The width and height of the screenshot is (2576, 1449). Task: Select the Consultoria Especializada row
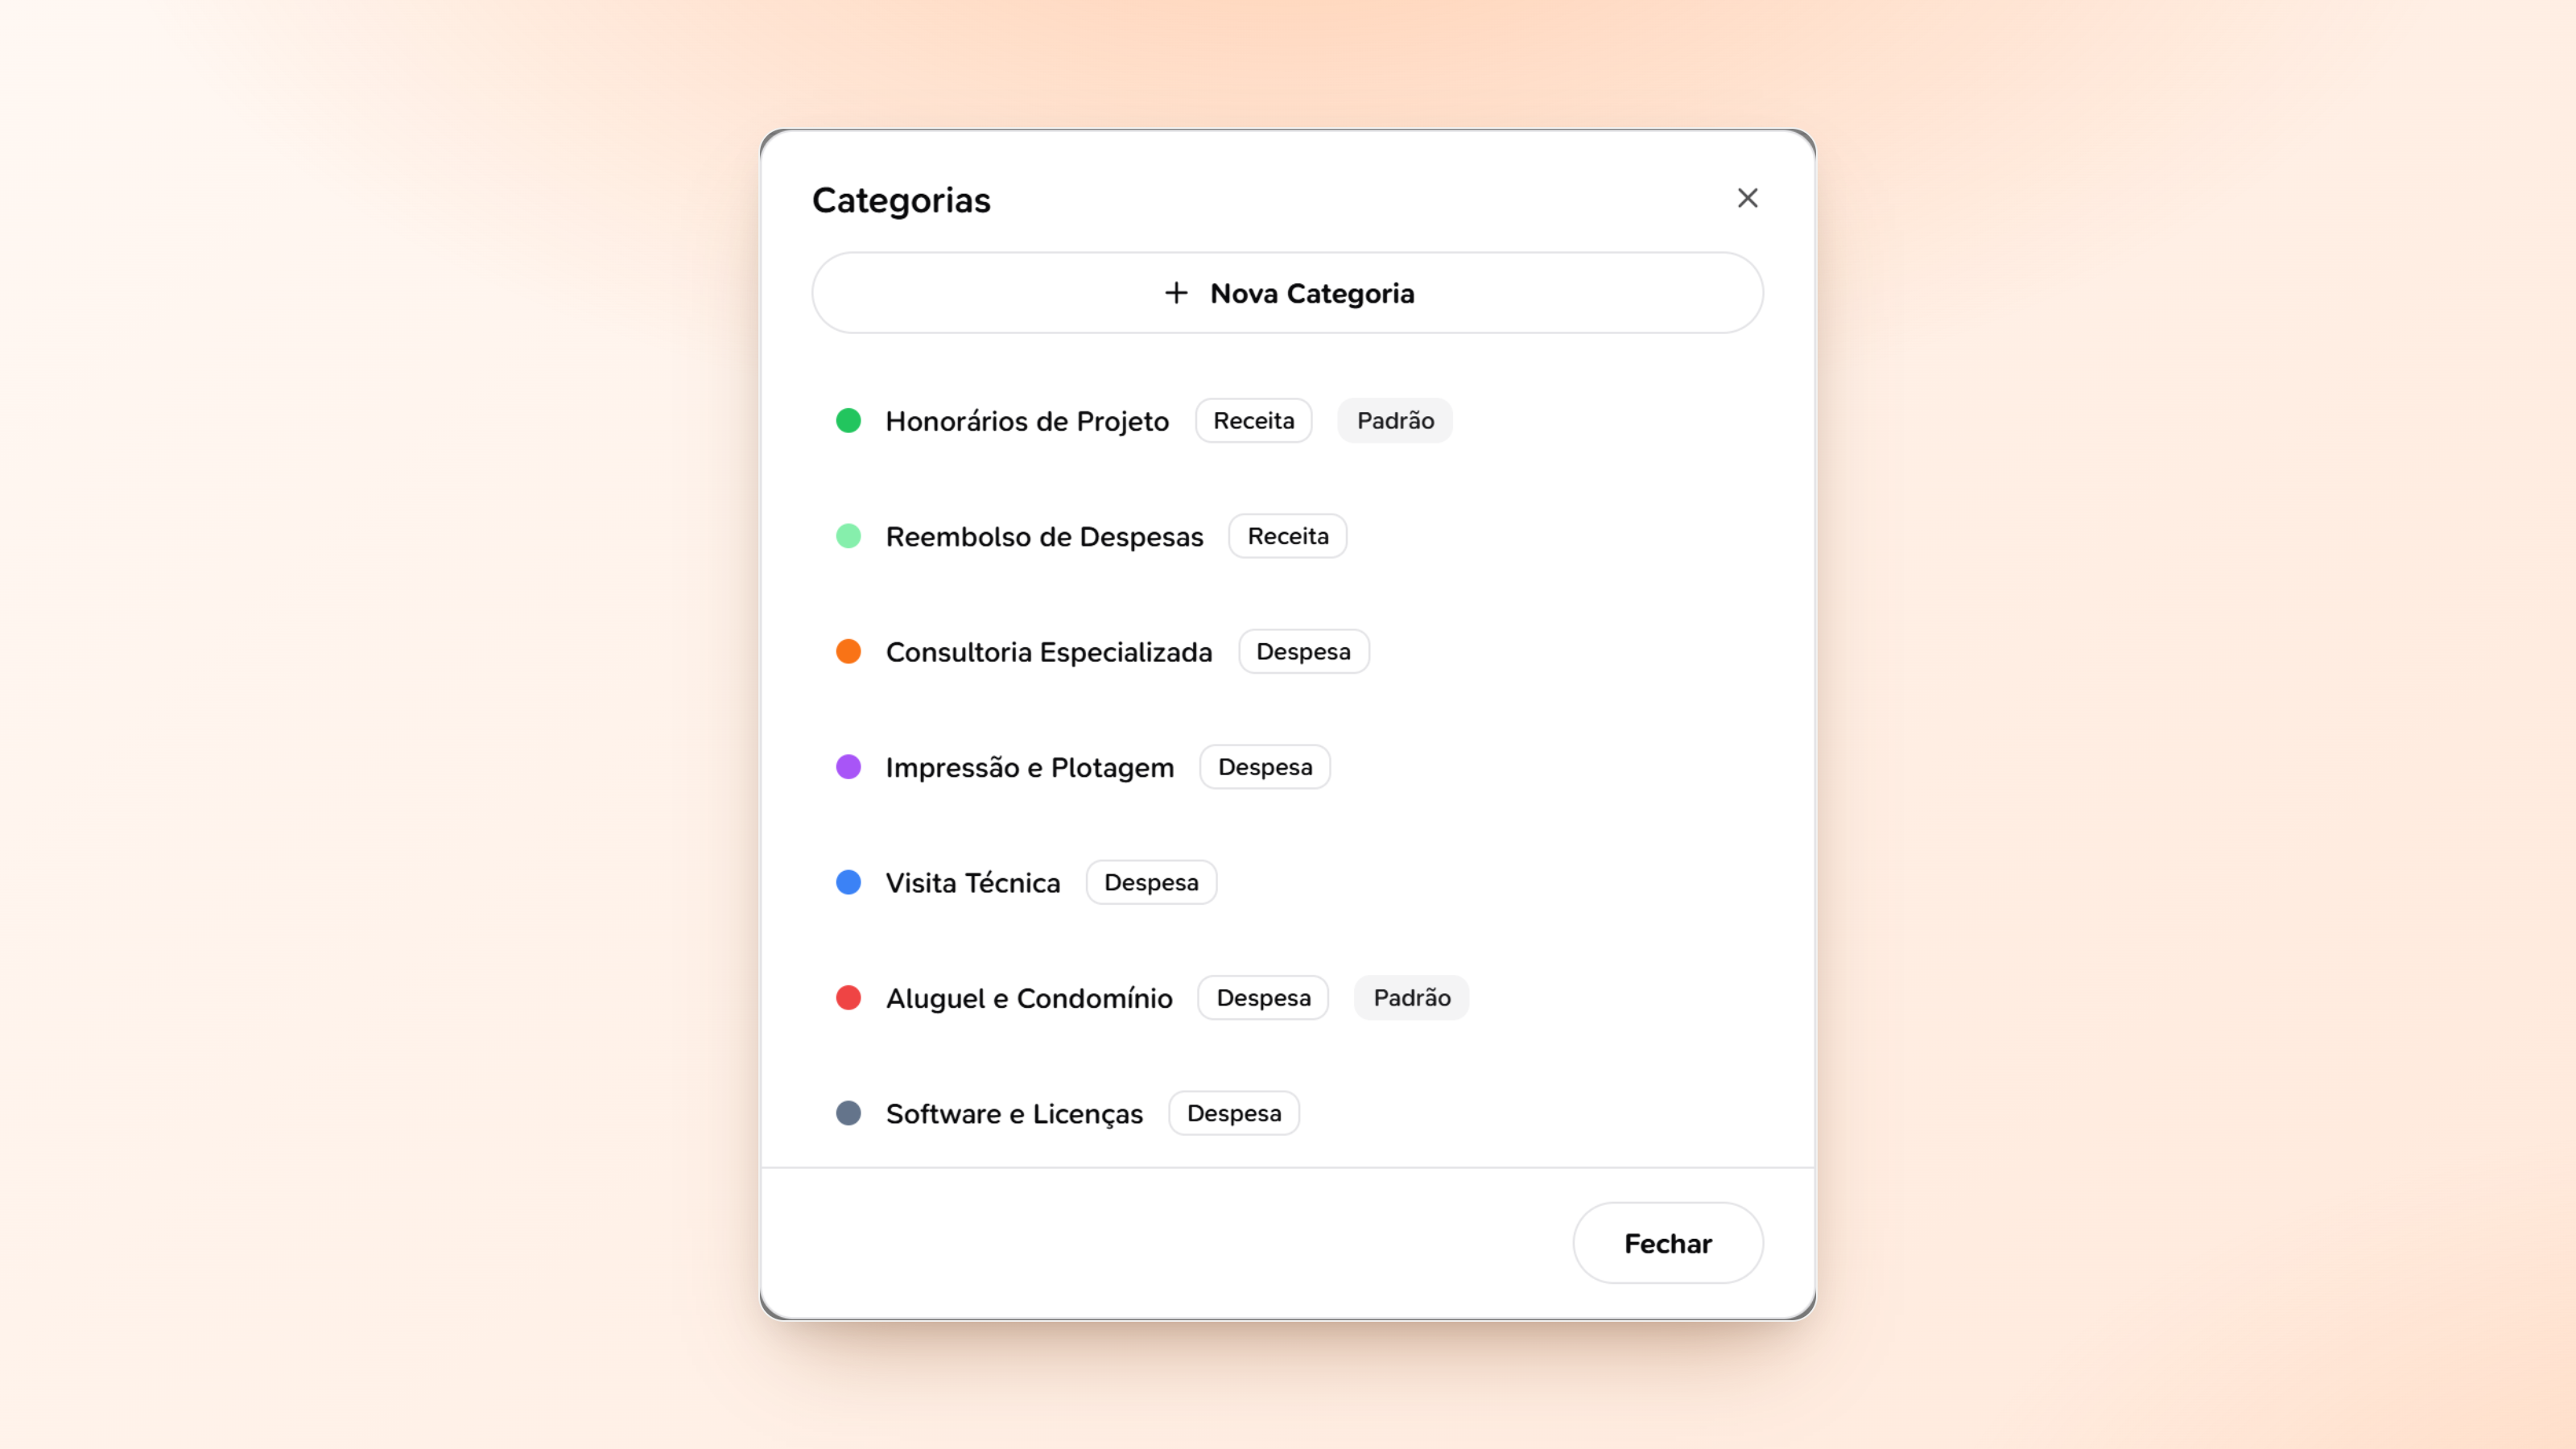point(1287,652)
